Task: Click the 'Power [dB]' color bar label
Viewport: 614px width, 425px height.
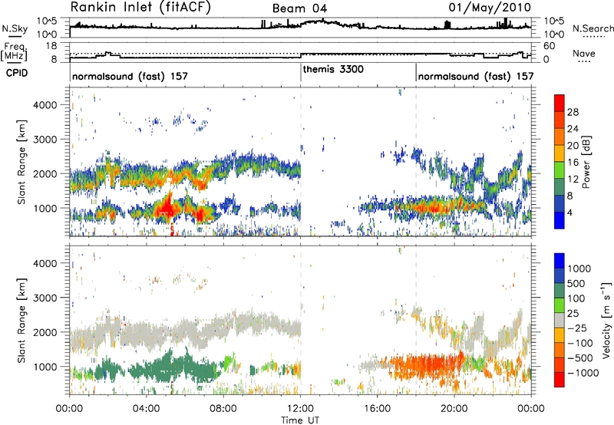Action: 586,162
